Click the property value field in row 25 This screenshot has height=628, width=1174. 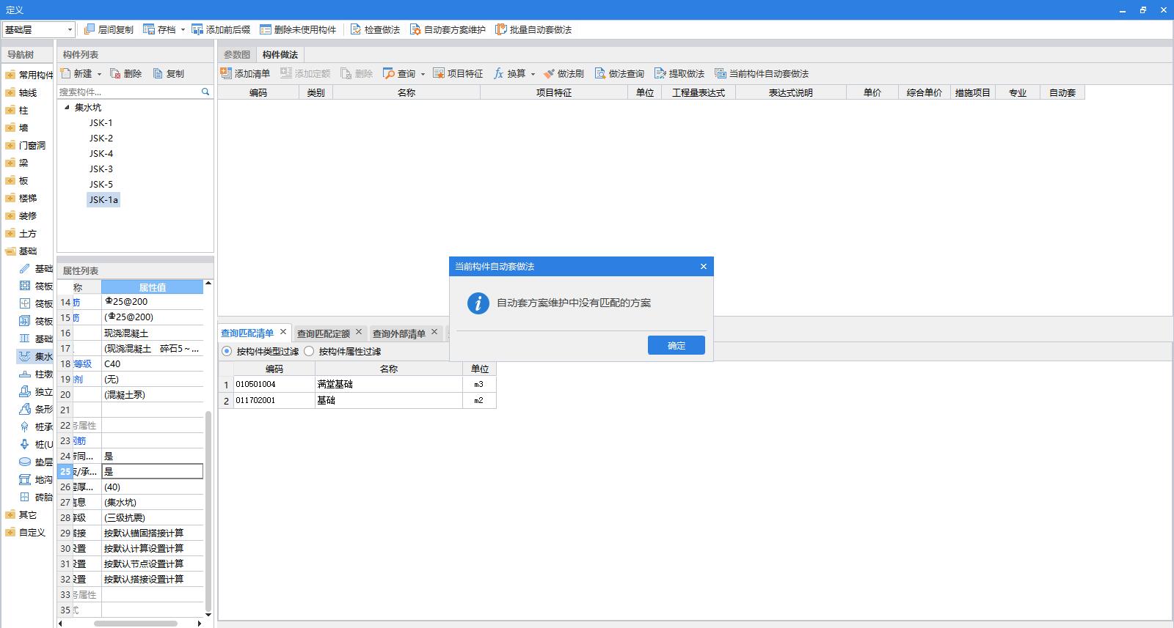(x=152, y=471)
